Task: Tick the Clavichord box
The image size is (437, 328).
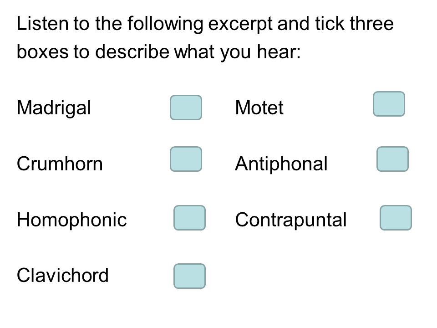Action: coord(189,276)
